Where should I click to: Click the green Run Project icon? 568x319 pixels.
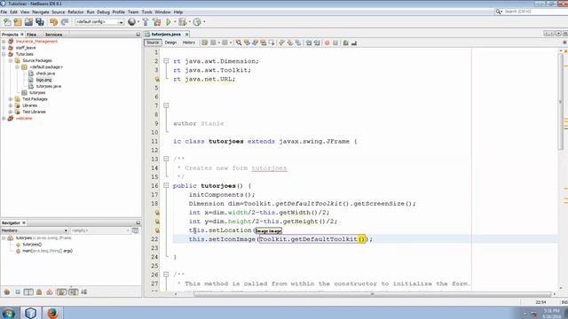pos(169,22)
